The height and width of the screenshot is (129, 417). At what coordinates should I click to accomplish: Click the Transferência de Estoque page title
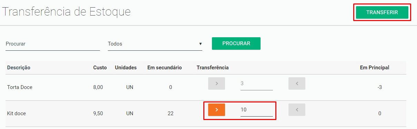tap(67, 12)
